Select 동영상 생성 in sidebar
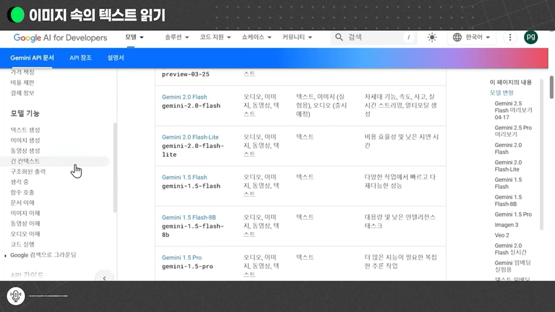 click(25, 151)
